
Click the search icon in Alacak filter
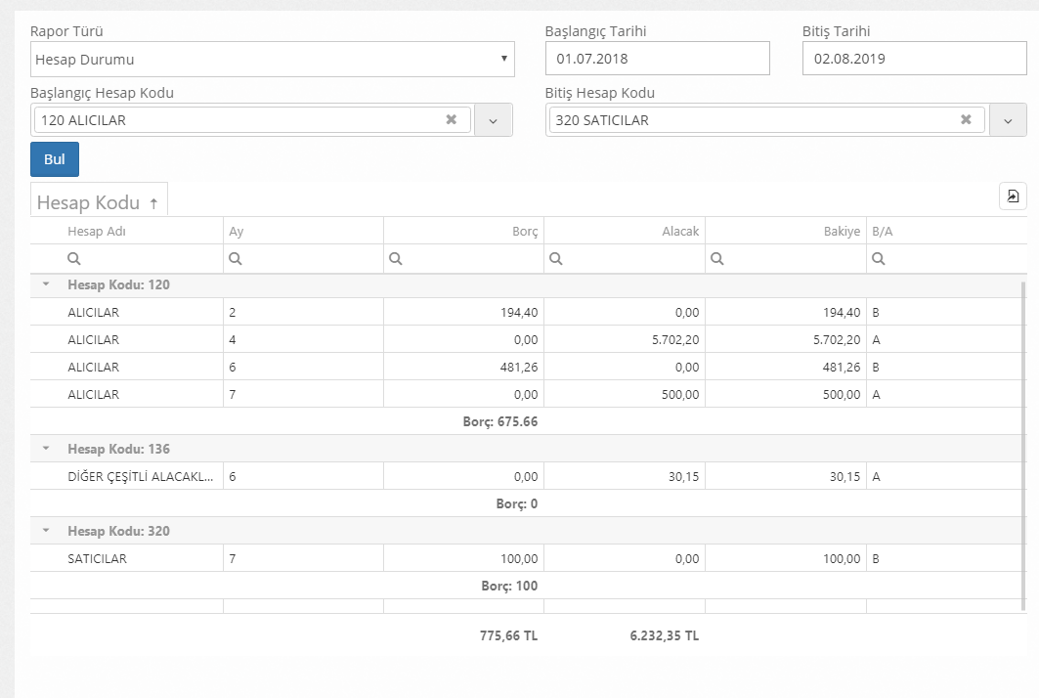click(x=555, y=259)
